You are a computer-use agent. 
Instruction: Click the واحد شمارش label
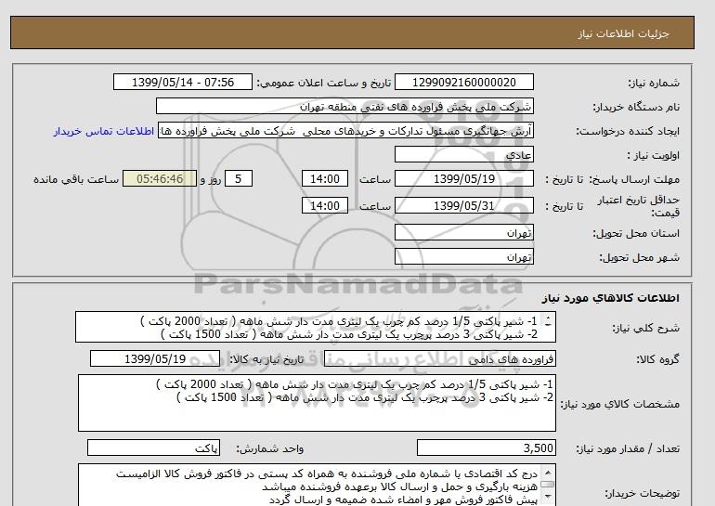tap(269, 449)
